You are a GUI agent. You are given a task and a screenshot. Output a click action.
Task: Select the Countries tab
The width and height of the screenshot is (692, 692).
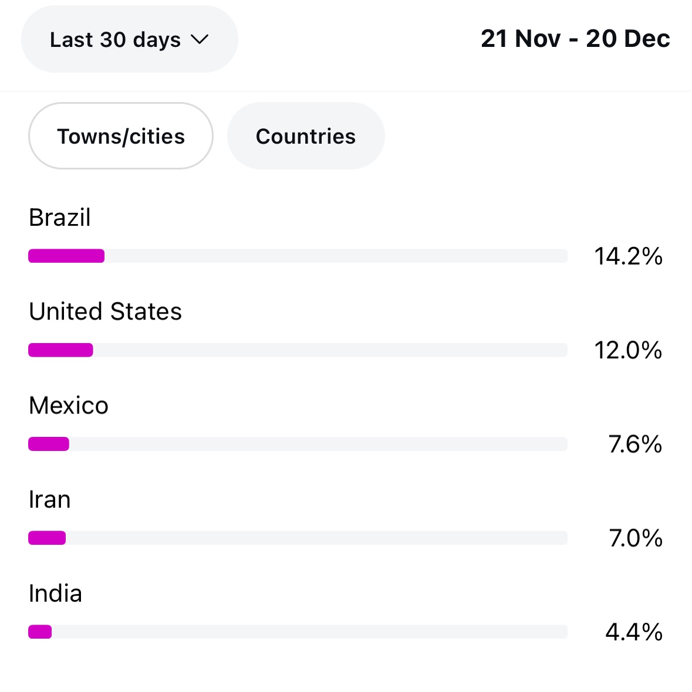tap(306, 136)
